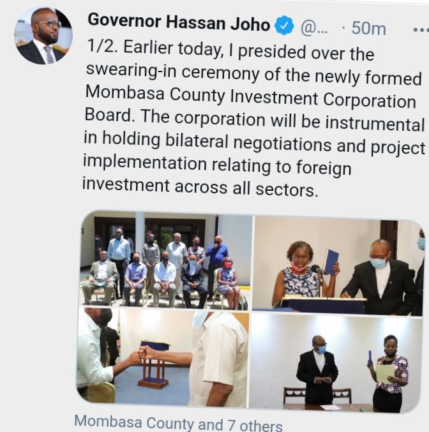Viewport: 429px width, 432px height.
Task: Click the man in black suit standing
Action: coord(317,369)
